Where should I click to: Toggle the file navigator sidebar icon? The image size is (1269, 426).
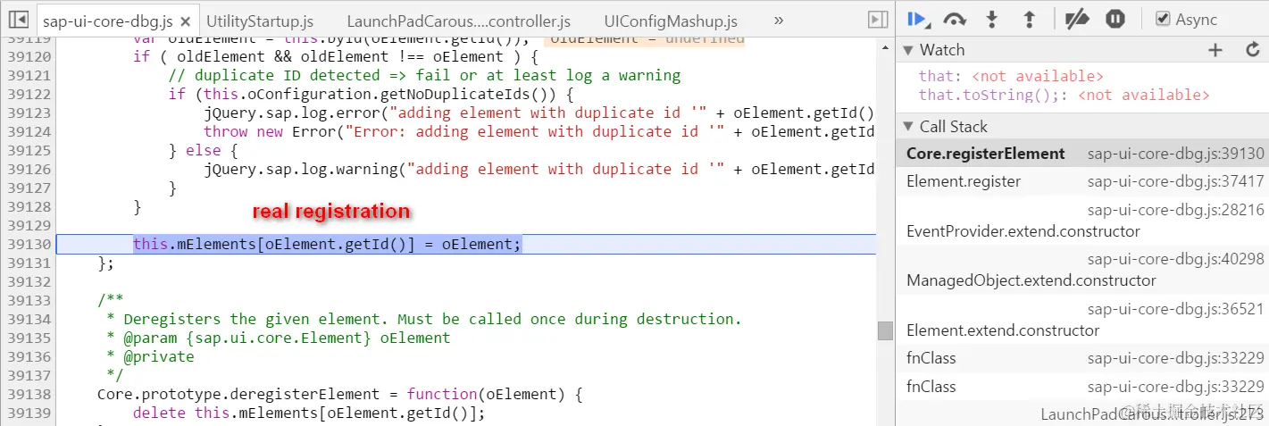pyautogui.click(x=19, y=19)
